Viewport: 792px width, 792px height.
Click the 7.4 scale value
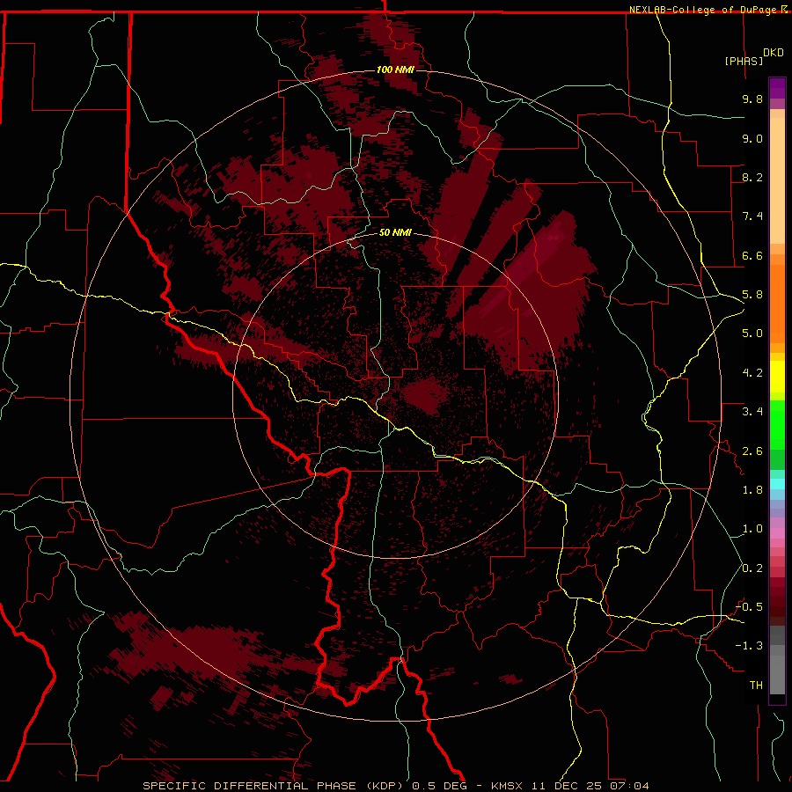coord(752,216)
